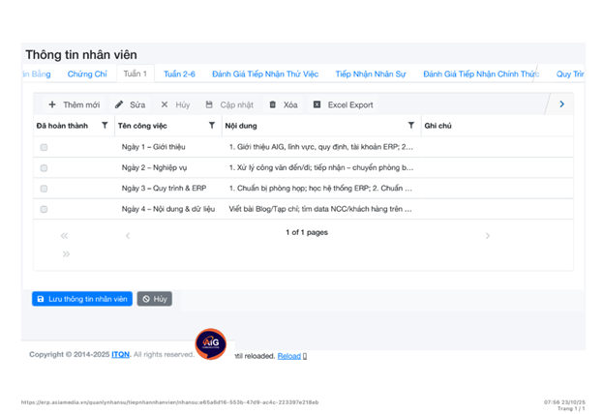Click the Sửa pencil icon
The height and width of the screenshot is (414, 604).
pos(119,104)
